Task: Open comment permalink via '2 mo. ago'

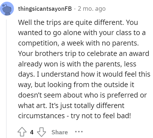Action: click(92, 9)
